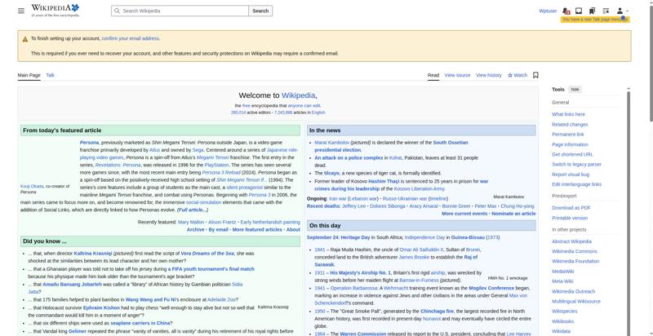Open Kaltrina Krasniqi link in Did you know
The width and height of the screenshot is (653, 336).
92,254
